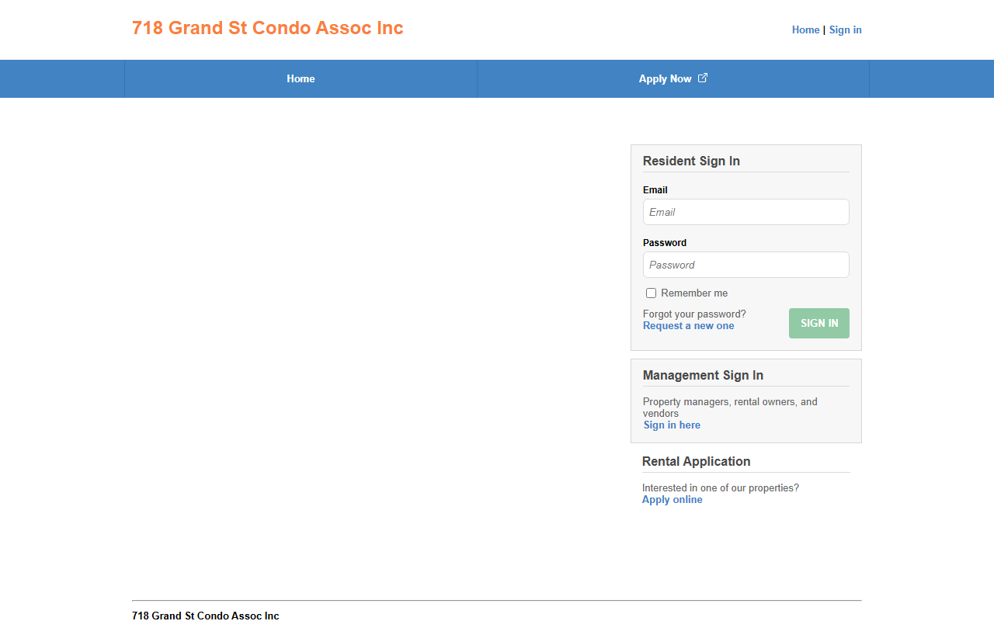This screenshot has height=621, width=994.
Task: Click the Forgot your password? text
Action: [694, 314]
